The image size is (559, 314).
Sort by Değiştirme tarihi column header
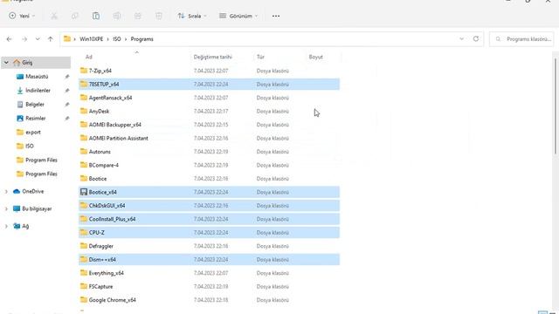pyautogui.click(x=213, y=57)
